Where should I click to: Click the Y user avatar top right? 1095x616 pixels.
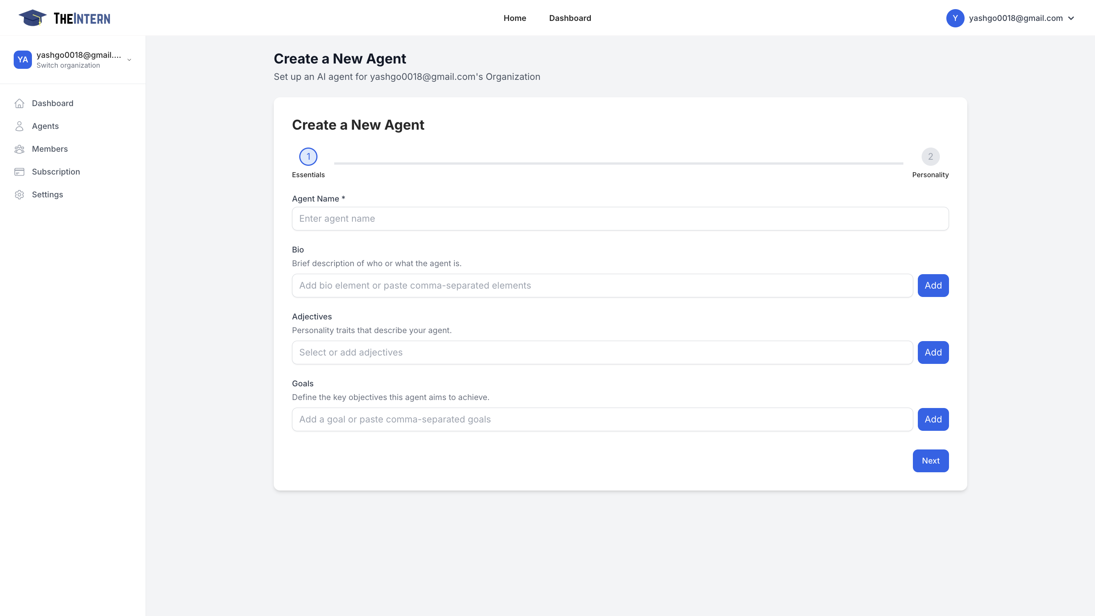tap(955, 18)
